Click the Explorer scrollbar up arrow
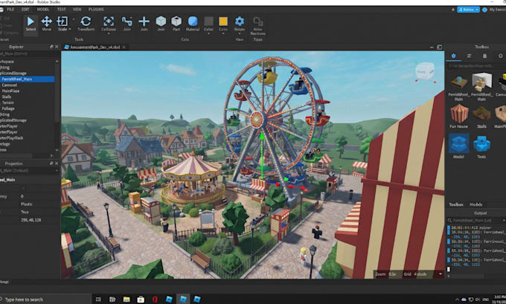The height and width of the screenshot is (304, 506). pyautogui.click(x=57, y=61)
